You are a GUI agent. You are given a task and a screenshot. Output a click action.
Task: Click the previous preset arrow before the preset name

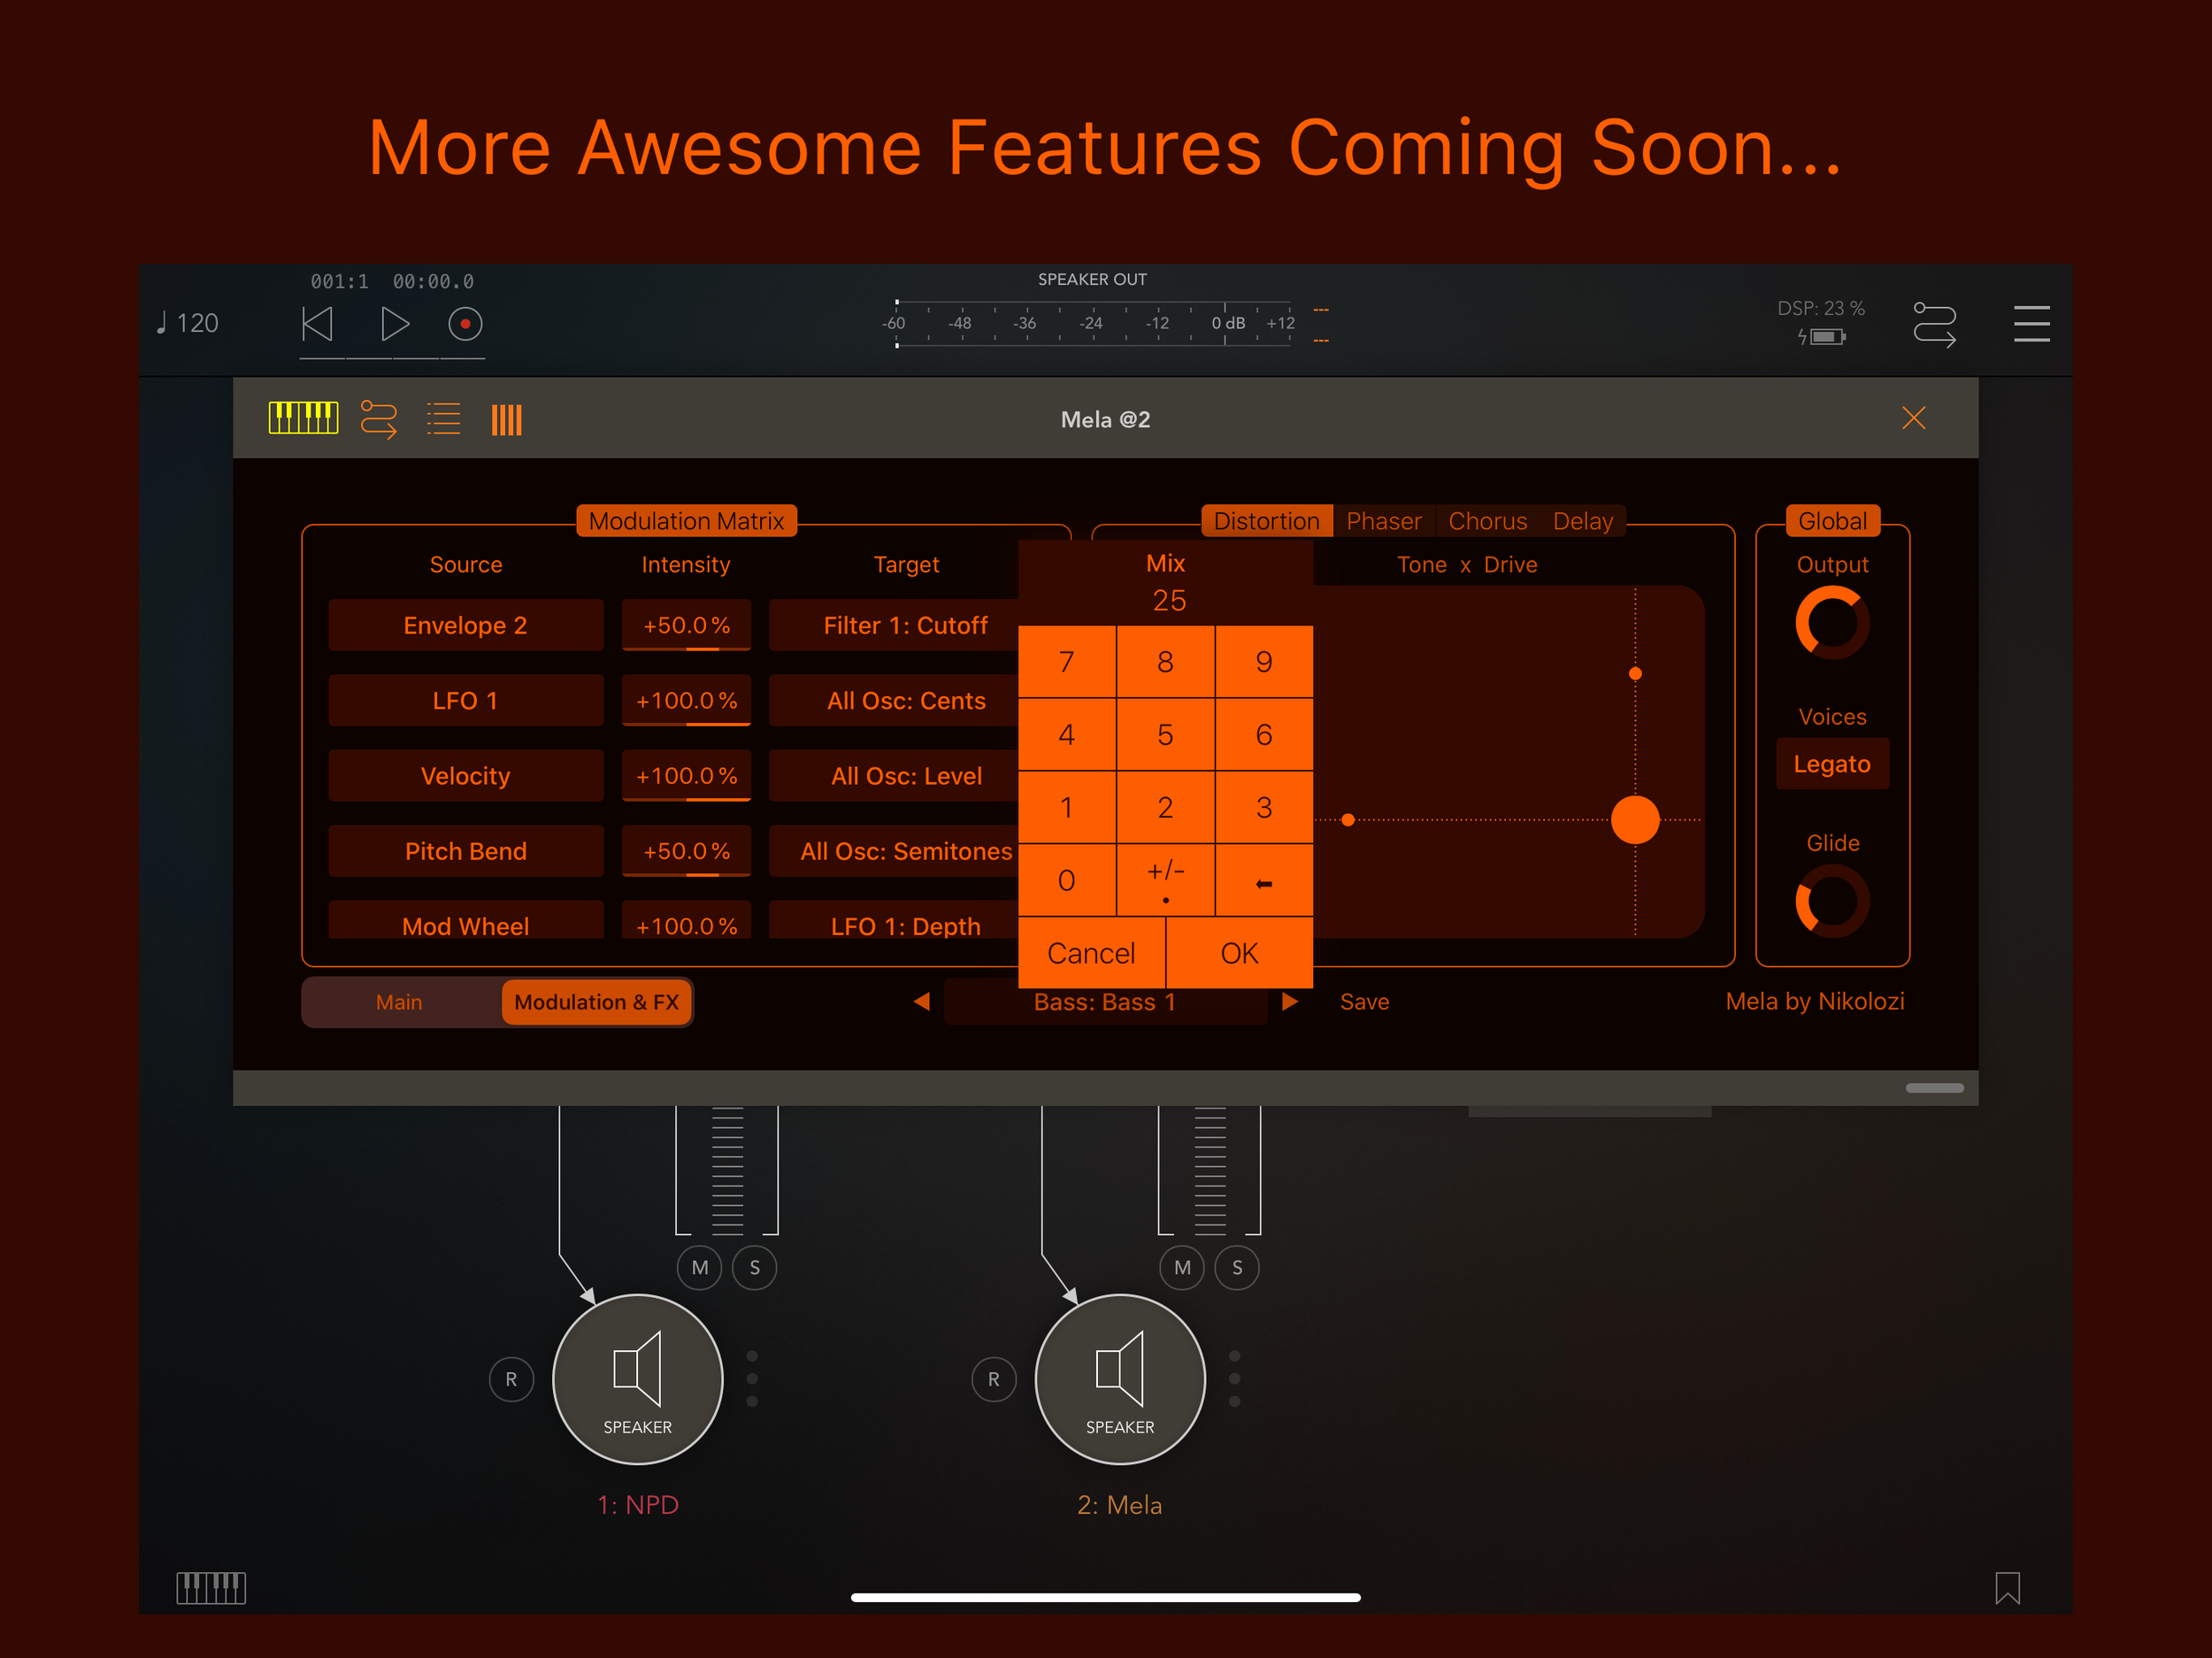pos(921,1001)
